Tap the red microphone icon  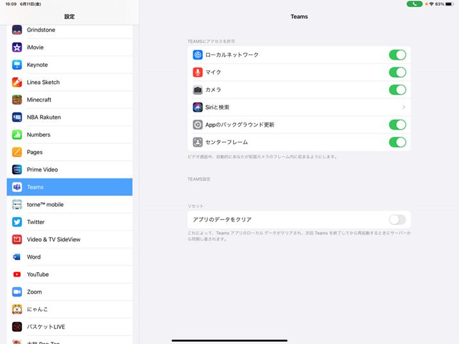[x=198, y=73]
